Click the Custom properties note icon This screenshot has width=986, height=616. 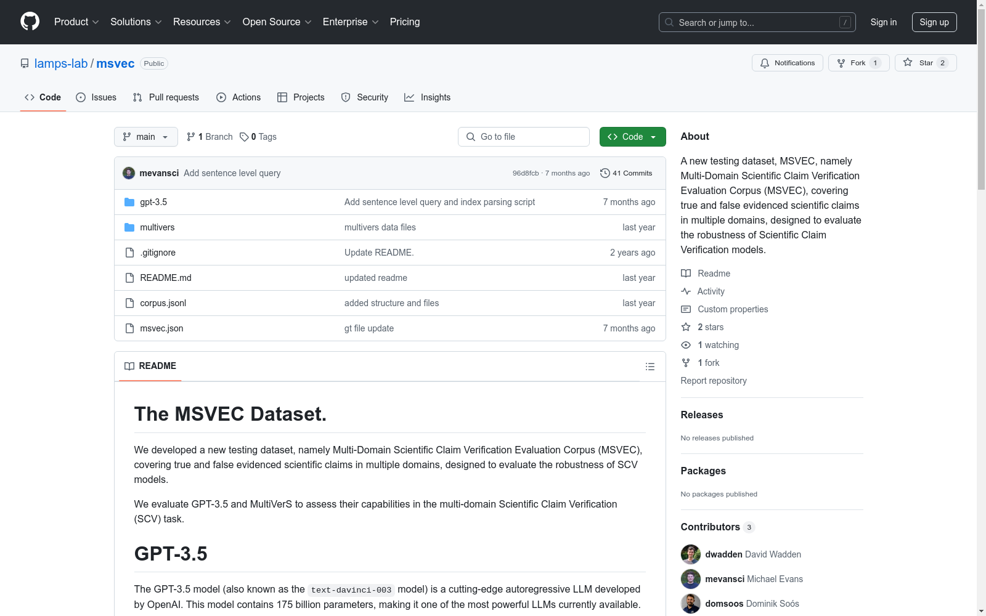click(x=686, y=309)
